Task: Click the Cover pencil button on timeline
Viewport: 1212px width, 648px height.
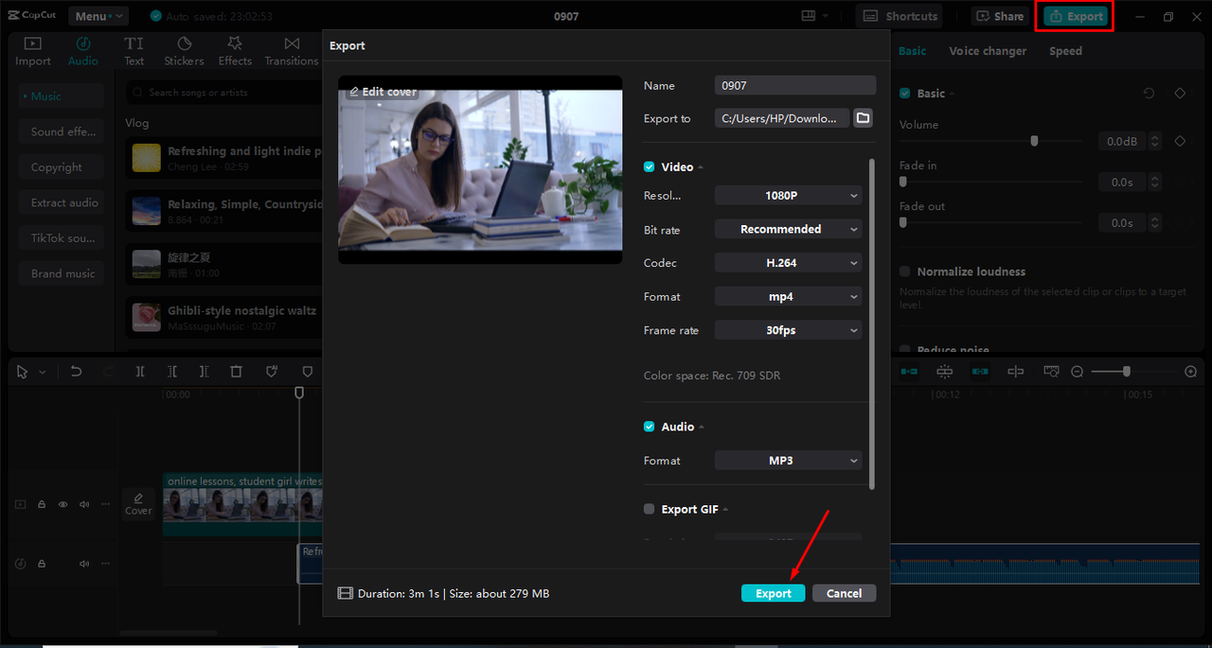Action: coord(138,503)
